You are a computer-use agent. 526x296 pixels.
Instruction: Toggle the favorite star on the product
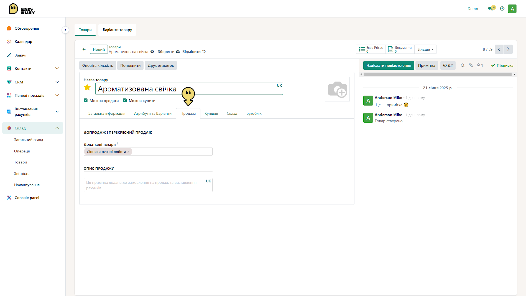pos(87,87)
